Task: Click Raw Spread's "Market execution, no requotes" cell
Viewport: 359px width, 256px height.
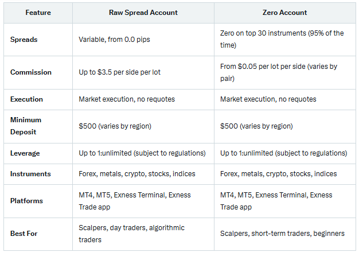Action: pos(127,99)
